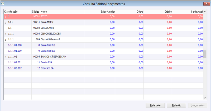Click Crédito value in Caixa Filial RG row
The image size is (211, 111).
pyautogui.click(x=169, y=45)
